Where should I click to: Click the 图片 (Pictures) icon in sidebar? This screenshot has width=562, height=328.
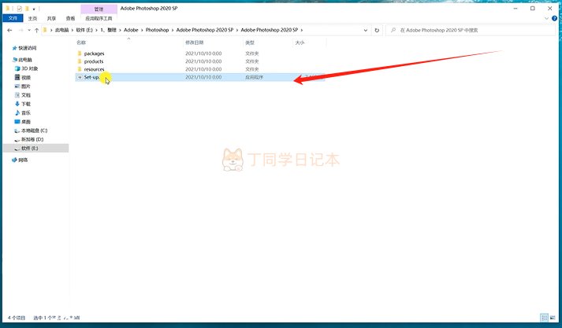pyautogui.click(x=17, y=87)
